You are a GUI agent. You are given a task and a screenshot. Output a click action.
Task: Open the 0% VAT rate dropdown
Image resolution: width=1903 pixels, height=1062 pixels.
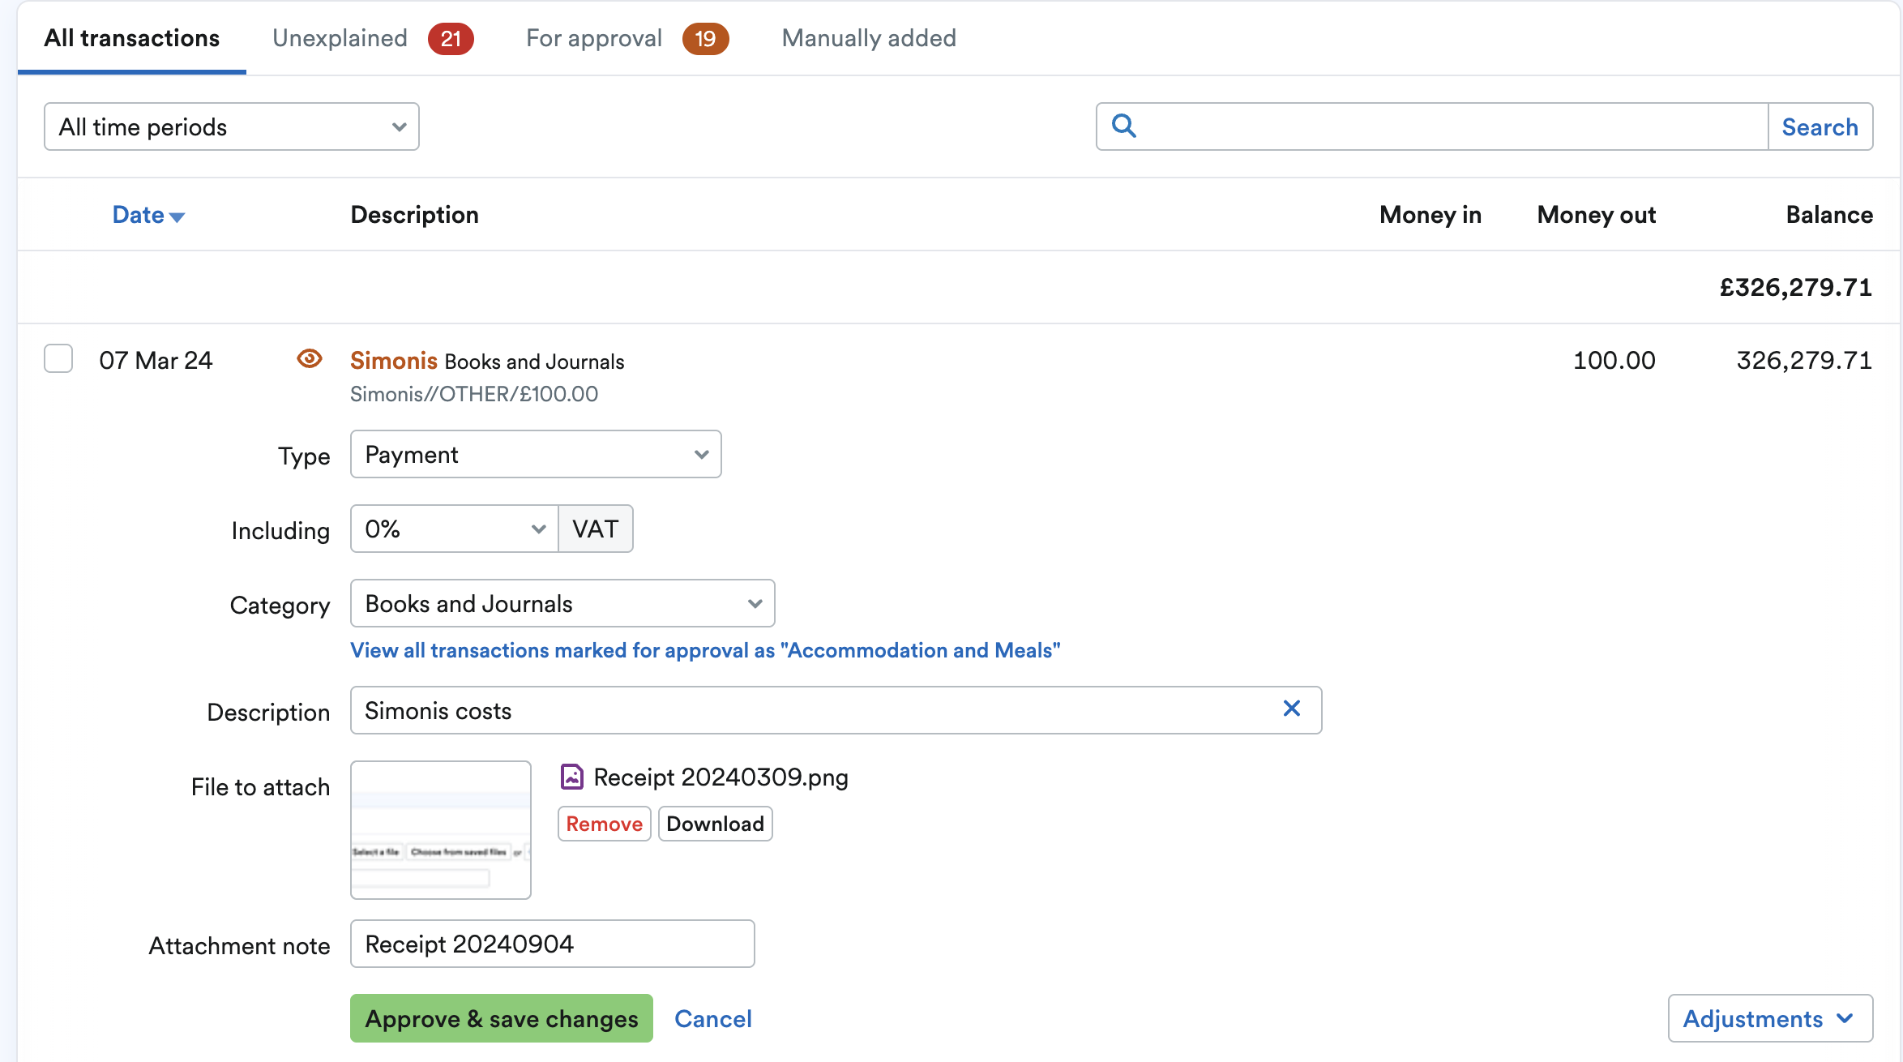click(x=455, y=529)
